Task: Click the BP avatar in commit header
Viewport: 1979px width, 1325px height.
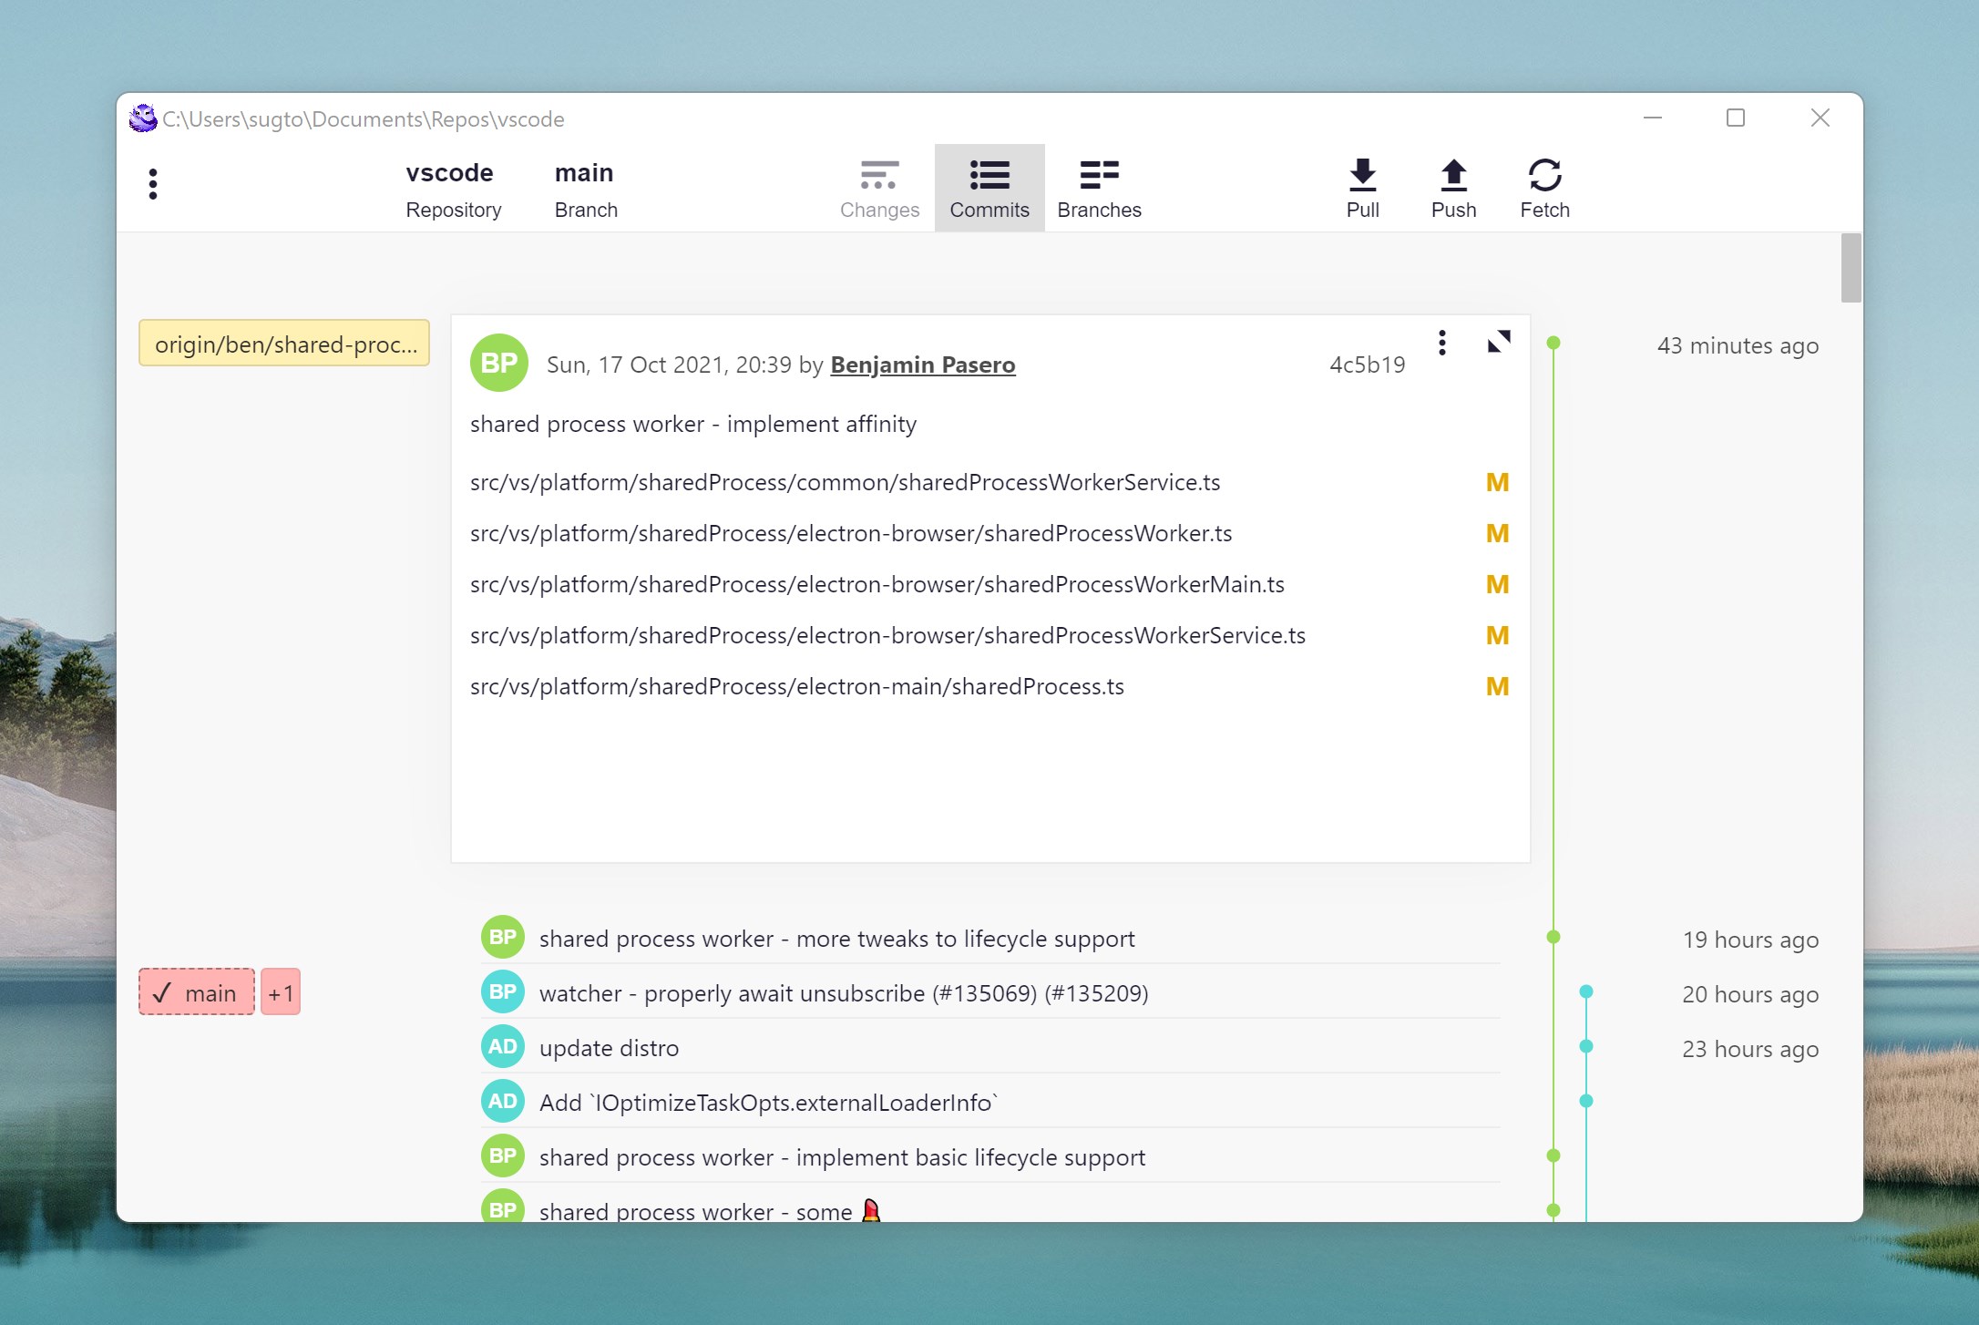Action: [x=499, y=364]
